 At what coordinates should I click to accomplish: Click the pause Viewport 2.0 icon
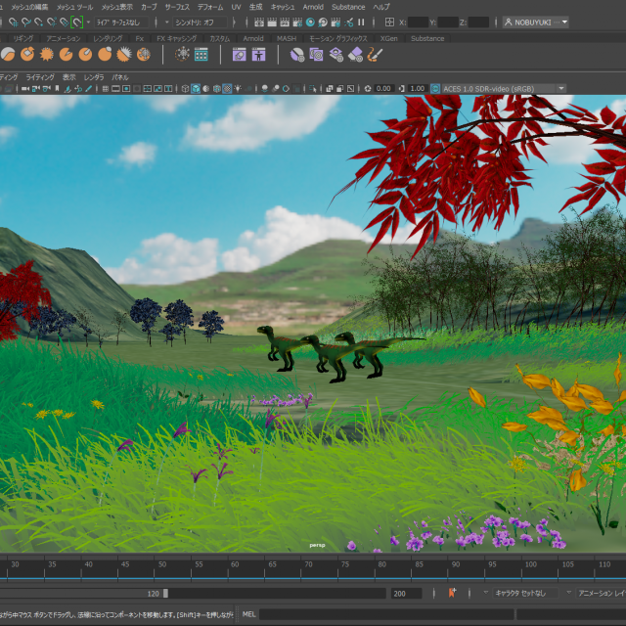[361, 22]
